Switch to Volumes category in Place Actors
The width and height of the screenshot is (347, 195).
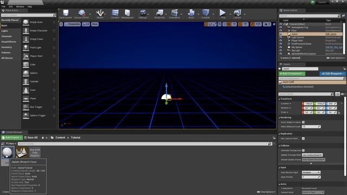pos(6,53)
